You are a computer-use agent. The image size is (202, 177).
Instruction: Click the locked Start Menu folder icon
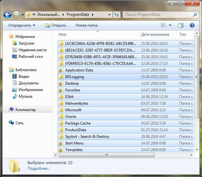tap(61, 143)
